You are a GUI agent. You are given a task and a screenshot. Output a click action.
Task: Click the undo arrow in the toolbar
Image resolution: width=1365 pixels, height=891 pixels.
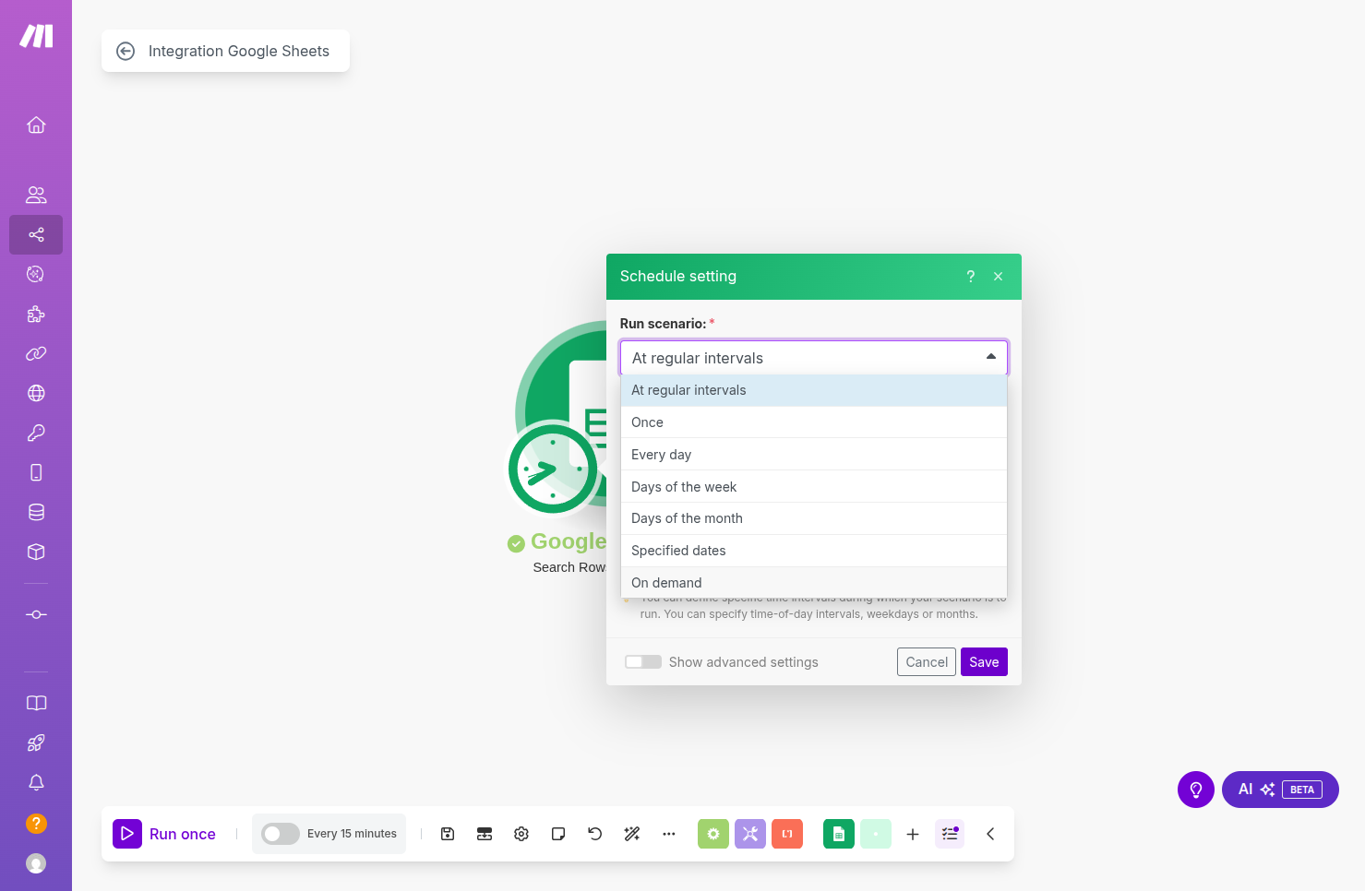tap(595, 834)
